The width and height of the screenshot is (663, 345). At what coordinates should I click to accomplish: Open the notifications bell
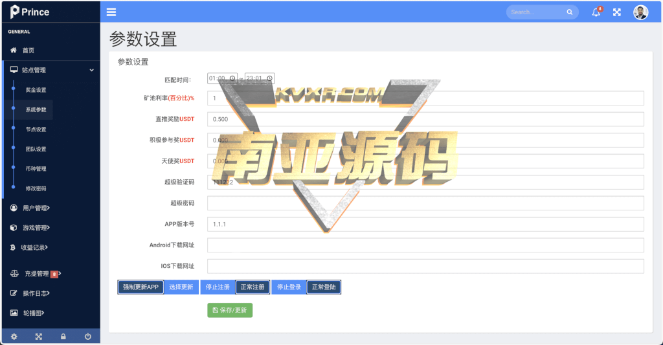point(596,12)
